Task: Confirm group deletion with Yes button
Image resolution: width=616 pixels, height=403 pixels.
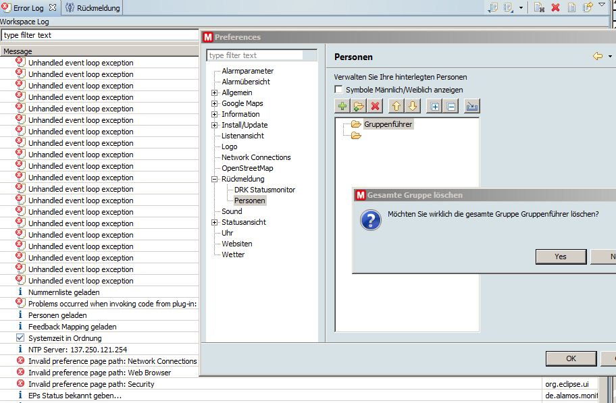Action: click(560, 257)
